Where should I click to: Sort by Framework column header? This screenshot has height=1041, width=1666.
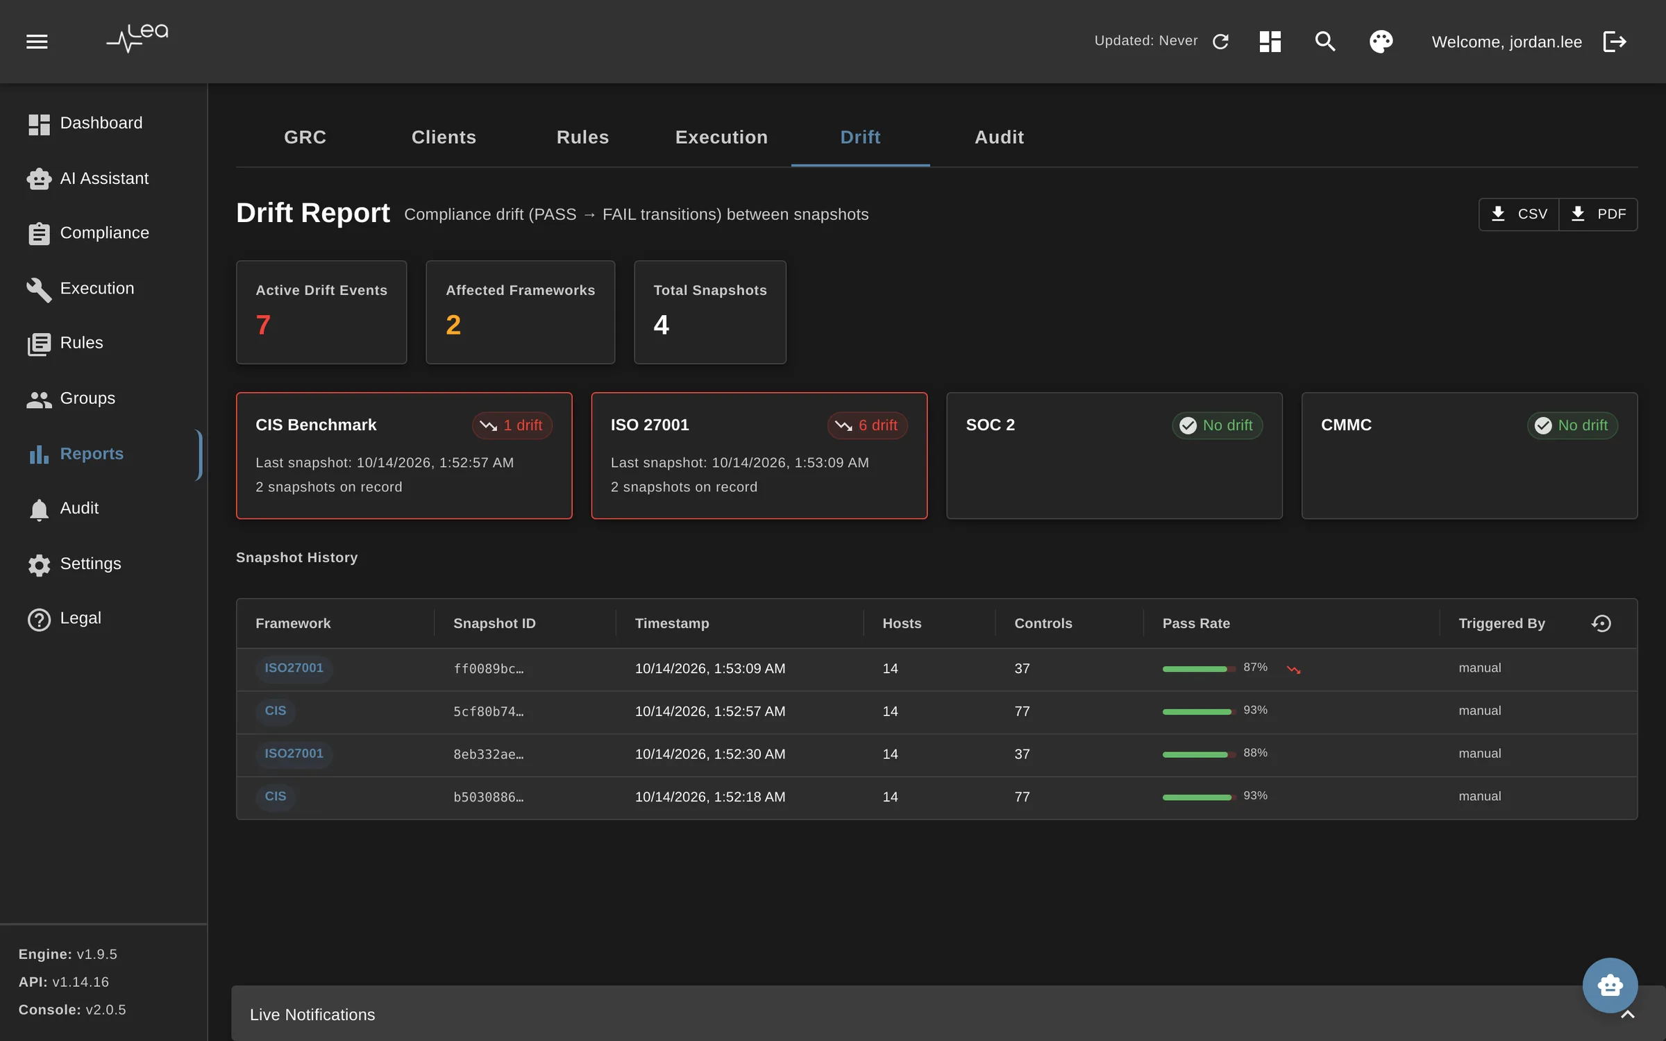click(293, 623)
